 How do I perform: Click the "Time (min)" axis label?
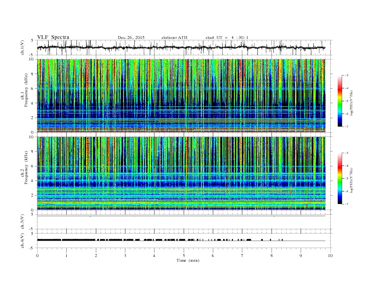pyautogui.click(x=188, y=260)
